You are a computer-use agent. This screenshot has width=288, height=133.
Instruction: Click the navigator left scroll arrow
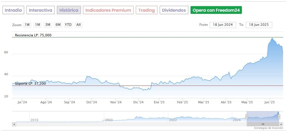pos(14,124)
